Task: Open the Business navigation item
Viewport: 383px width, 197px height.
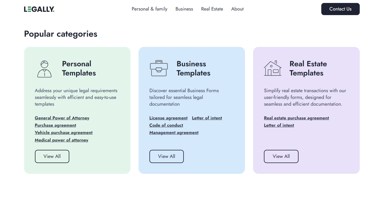Action: click(x=184, y=9)
